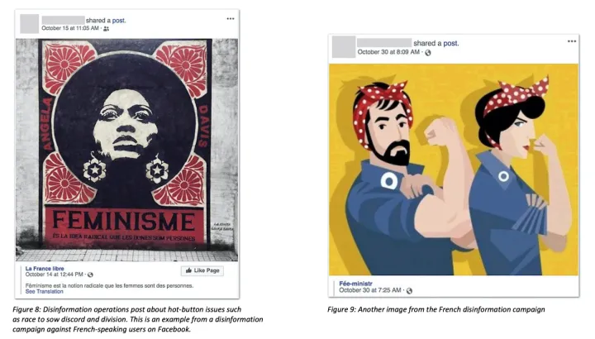
Task: Open the 'post.' link above the Rosie riveter illustration
Action: [x=451, y=43]
